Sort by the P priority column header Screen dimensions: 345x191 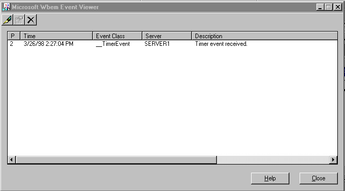point(14,36)
